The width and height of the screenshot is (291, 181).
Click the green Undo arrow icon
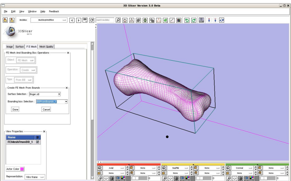click(187, 20)
